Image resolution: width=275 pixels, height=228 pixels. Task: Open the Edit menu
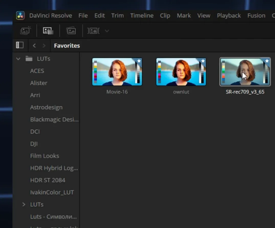[x=100, y=16]
